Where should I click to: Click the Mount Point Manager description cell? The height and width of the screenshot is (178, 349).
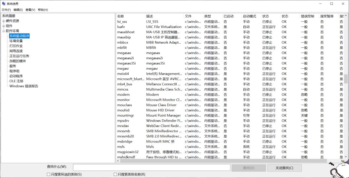164,115
